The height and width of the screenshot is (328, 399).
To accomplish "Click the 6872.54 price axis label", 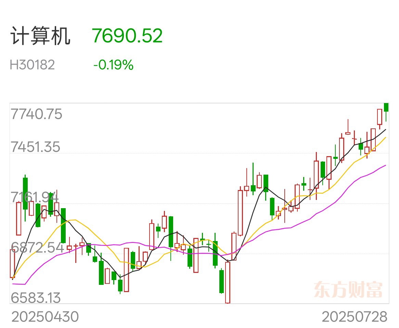I will click(37, 247).
